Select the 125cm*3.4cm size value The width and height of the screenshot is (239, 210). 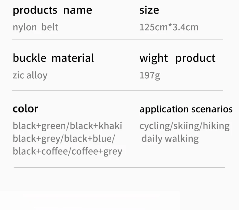169,27
